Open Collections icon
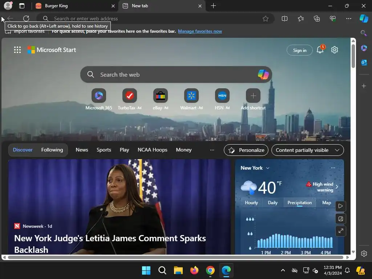The height and width of the screenshot is (279, 372). tap(317, 19)
